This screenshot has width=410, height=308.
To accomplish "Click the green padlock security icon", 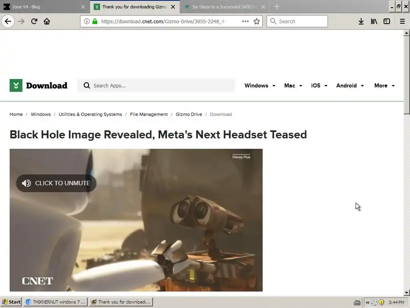I will click(x=95, y=21).
